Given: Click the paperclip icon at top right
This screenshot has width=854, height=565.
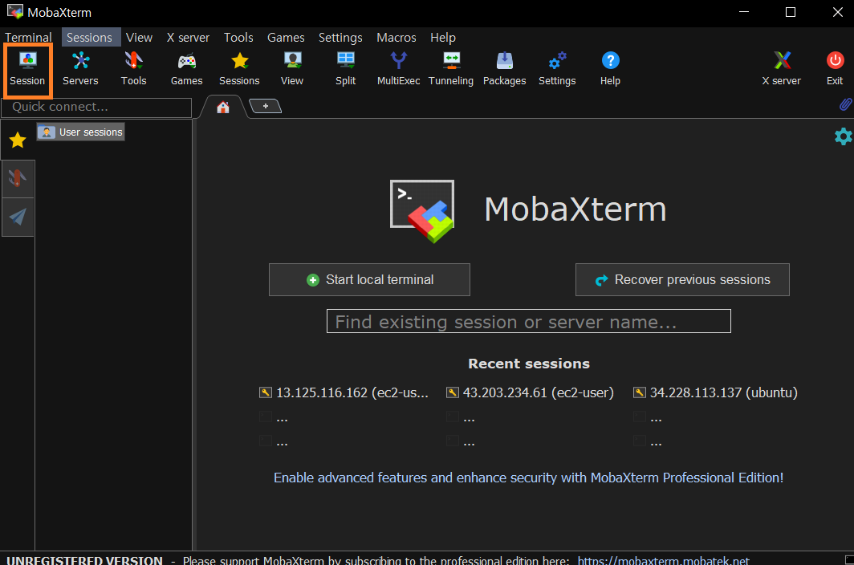Looking at the screenshot, I should (845, 104).
